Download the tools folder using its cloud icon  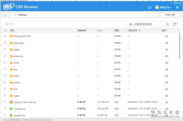[x=166, y=89]
